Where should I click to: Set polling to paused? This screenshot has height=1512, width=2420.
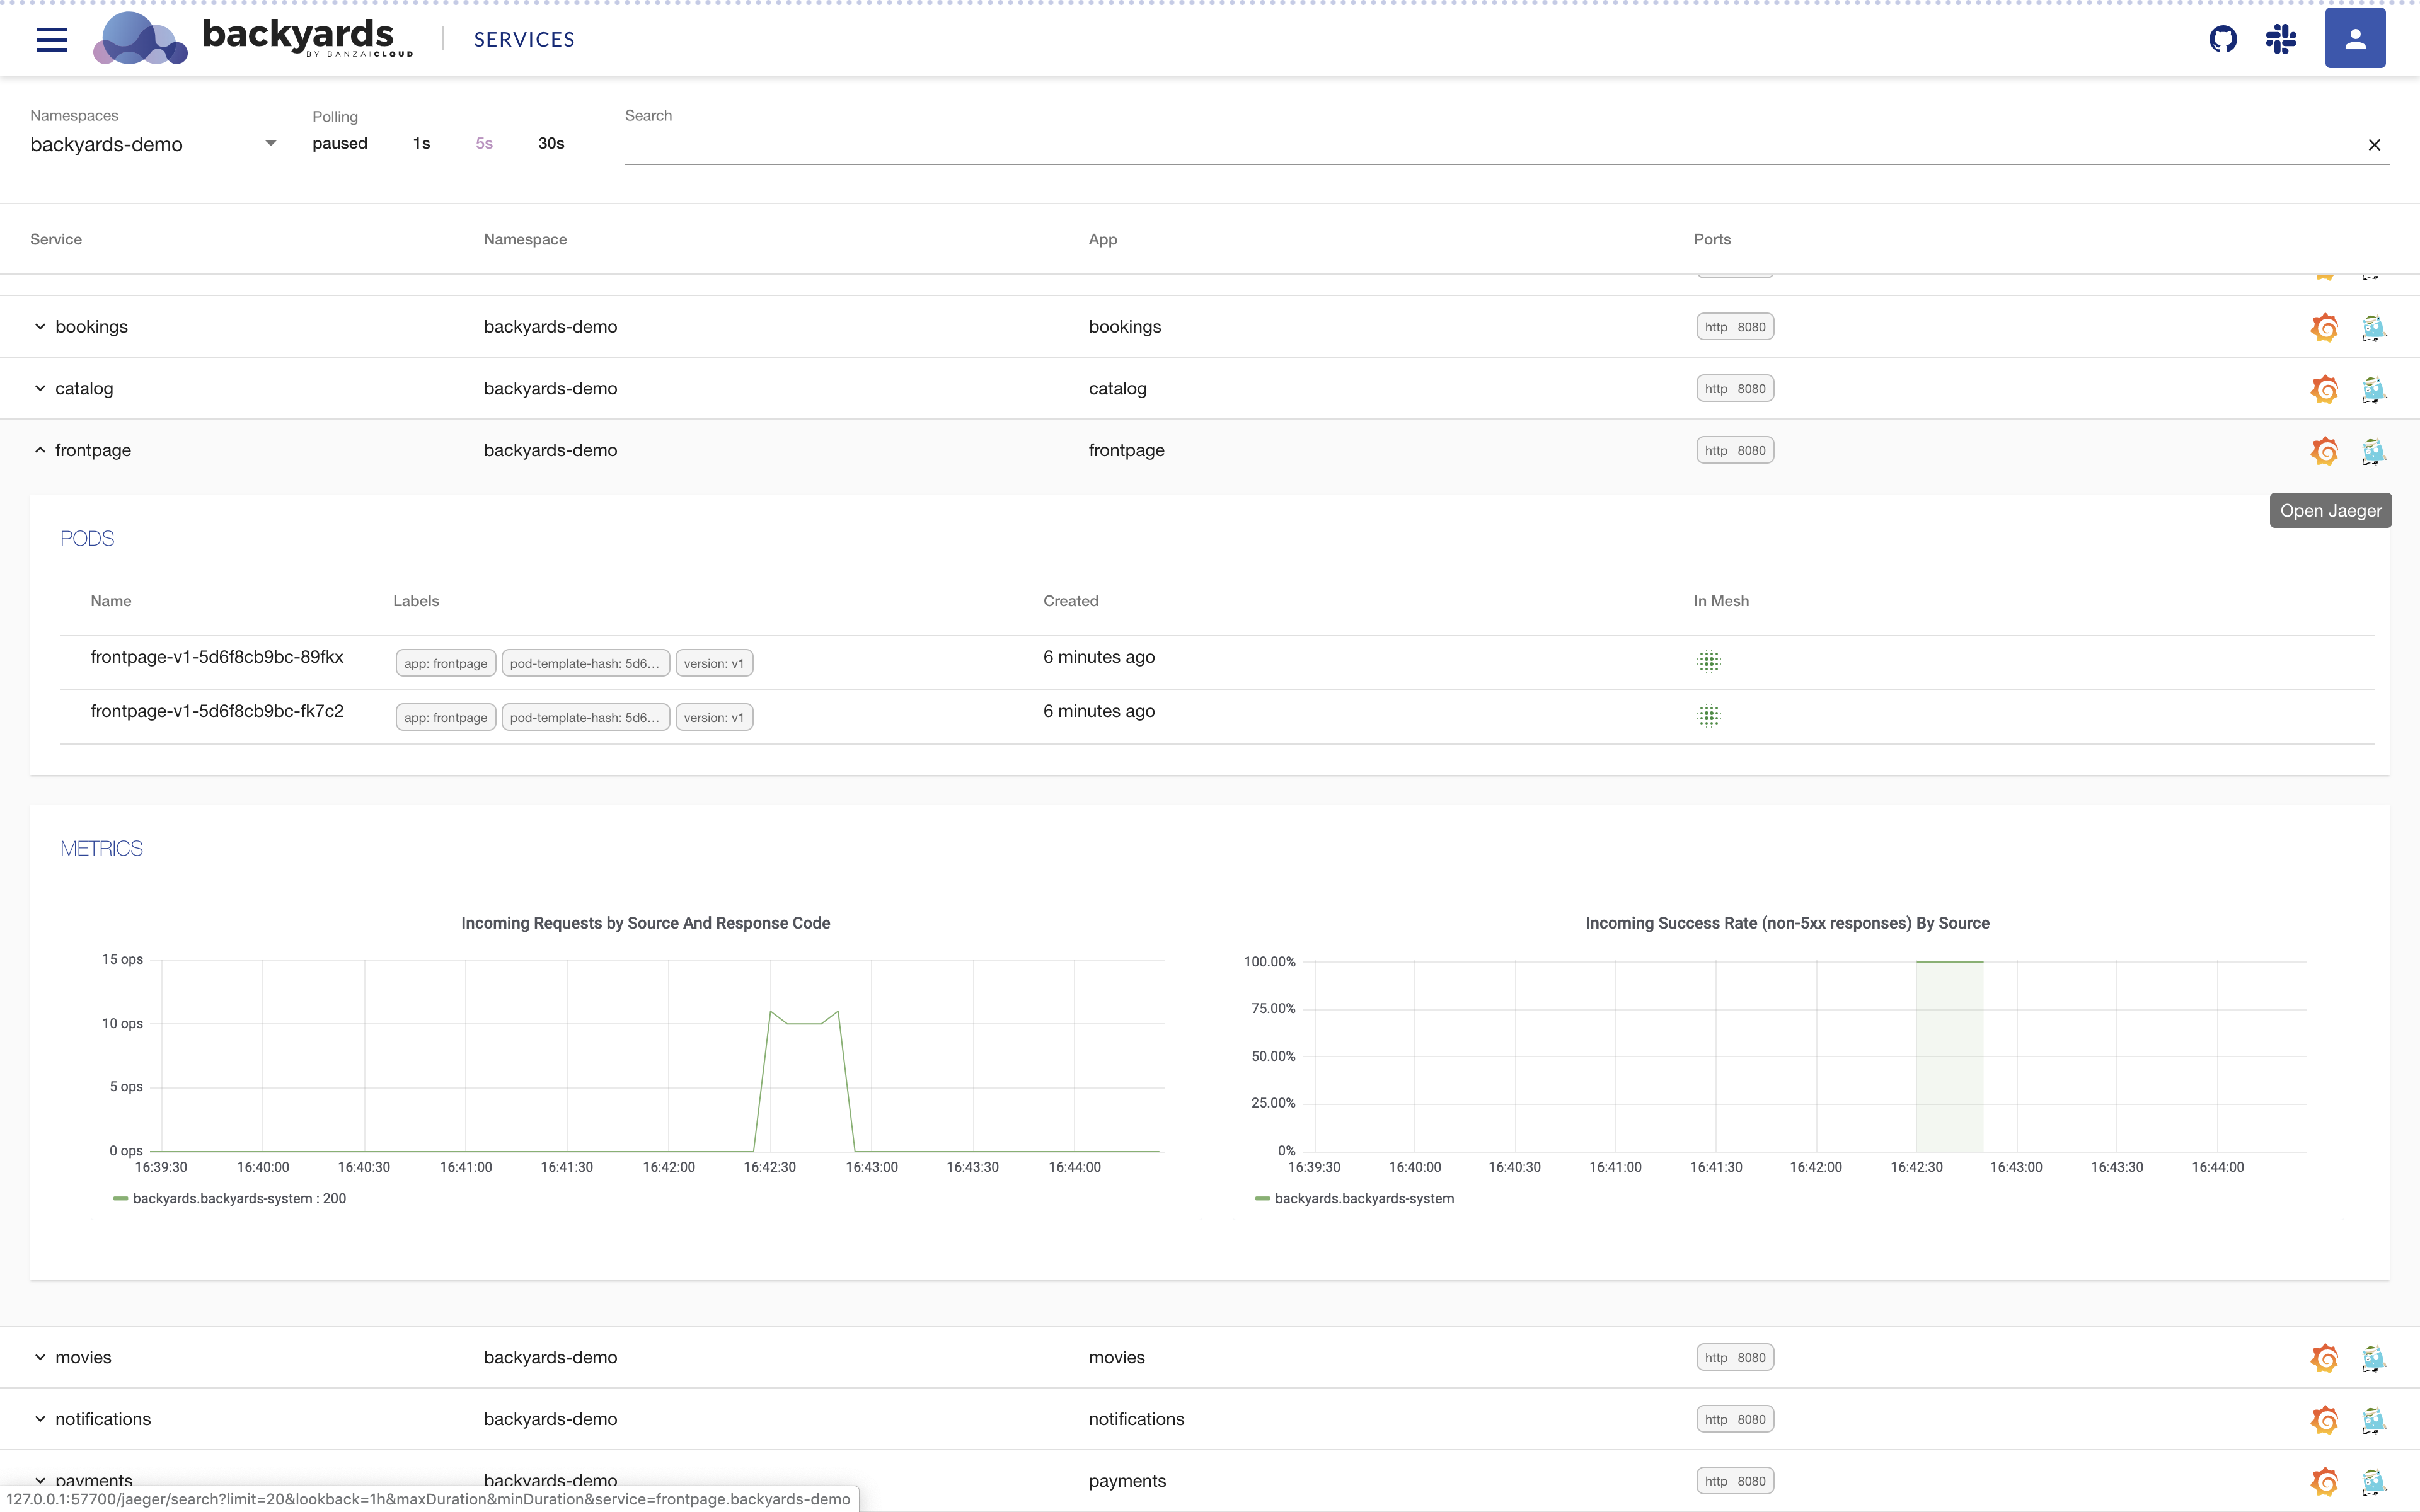point(339,143)
